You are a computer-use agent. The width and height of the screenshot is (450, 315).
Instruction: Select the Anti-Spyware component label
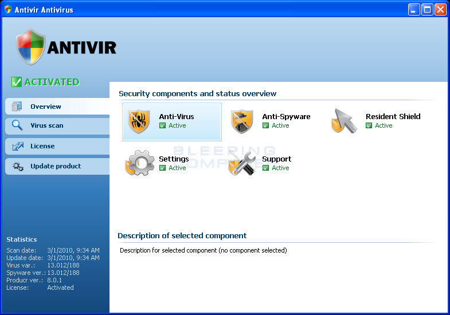pyautogui.click(x=286, y=117)
